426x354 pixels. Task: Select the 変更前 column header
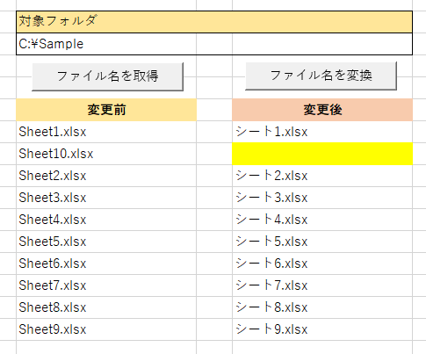pyautogui.click(x=106, y=110)
